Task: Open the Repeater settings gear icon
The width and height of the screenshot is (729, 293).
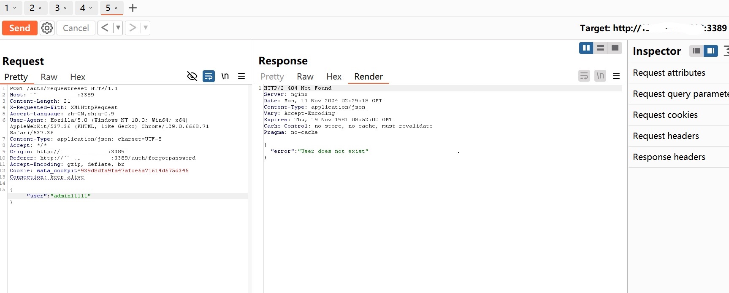Action: tap(47, 28)
